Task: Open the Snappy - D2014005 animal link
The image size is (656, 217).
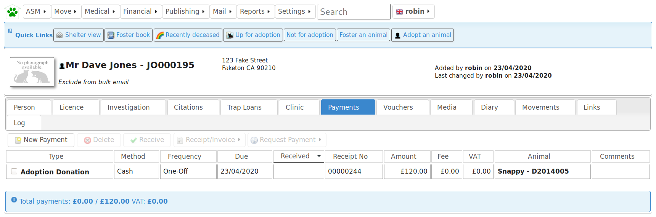Action: click(533, 171)
